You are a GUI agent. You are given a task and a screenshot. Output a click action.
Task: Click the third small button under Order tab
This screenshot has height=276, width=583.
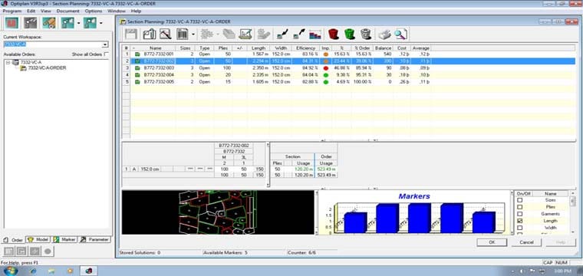pos(35,251)
